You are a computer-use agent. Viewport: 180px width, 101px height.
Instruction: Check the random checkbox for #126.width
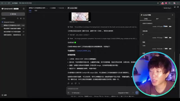[164, 49]
